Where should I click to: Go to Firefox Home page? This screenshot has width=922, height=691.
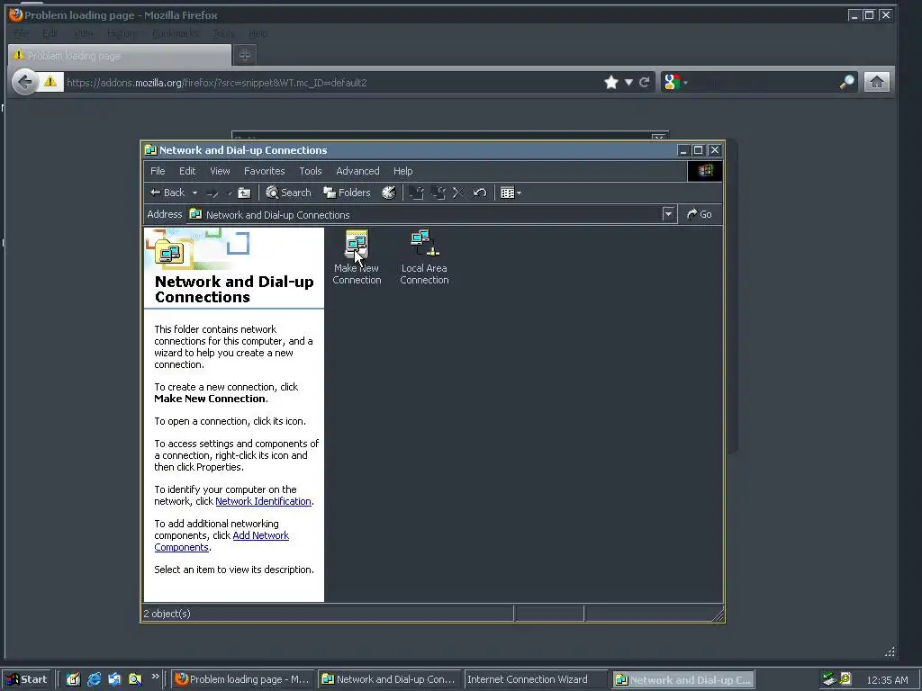[876, 82]
